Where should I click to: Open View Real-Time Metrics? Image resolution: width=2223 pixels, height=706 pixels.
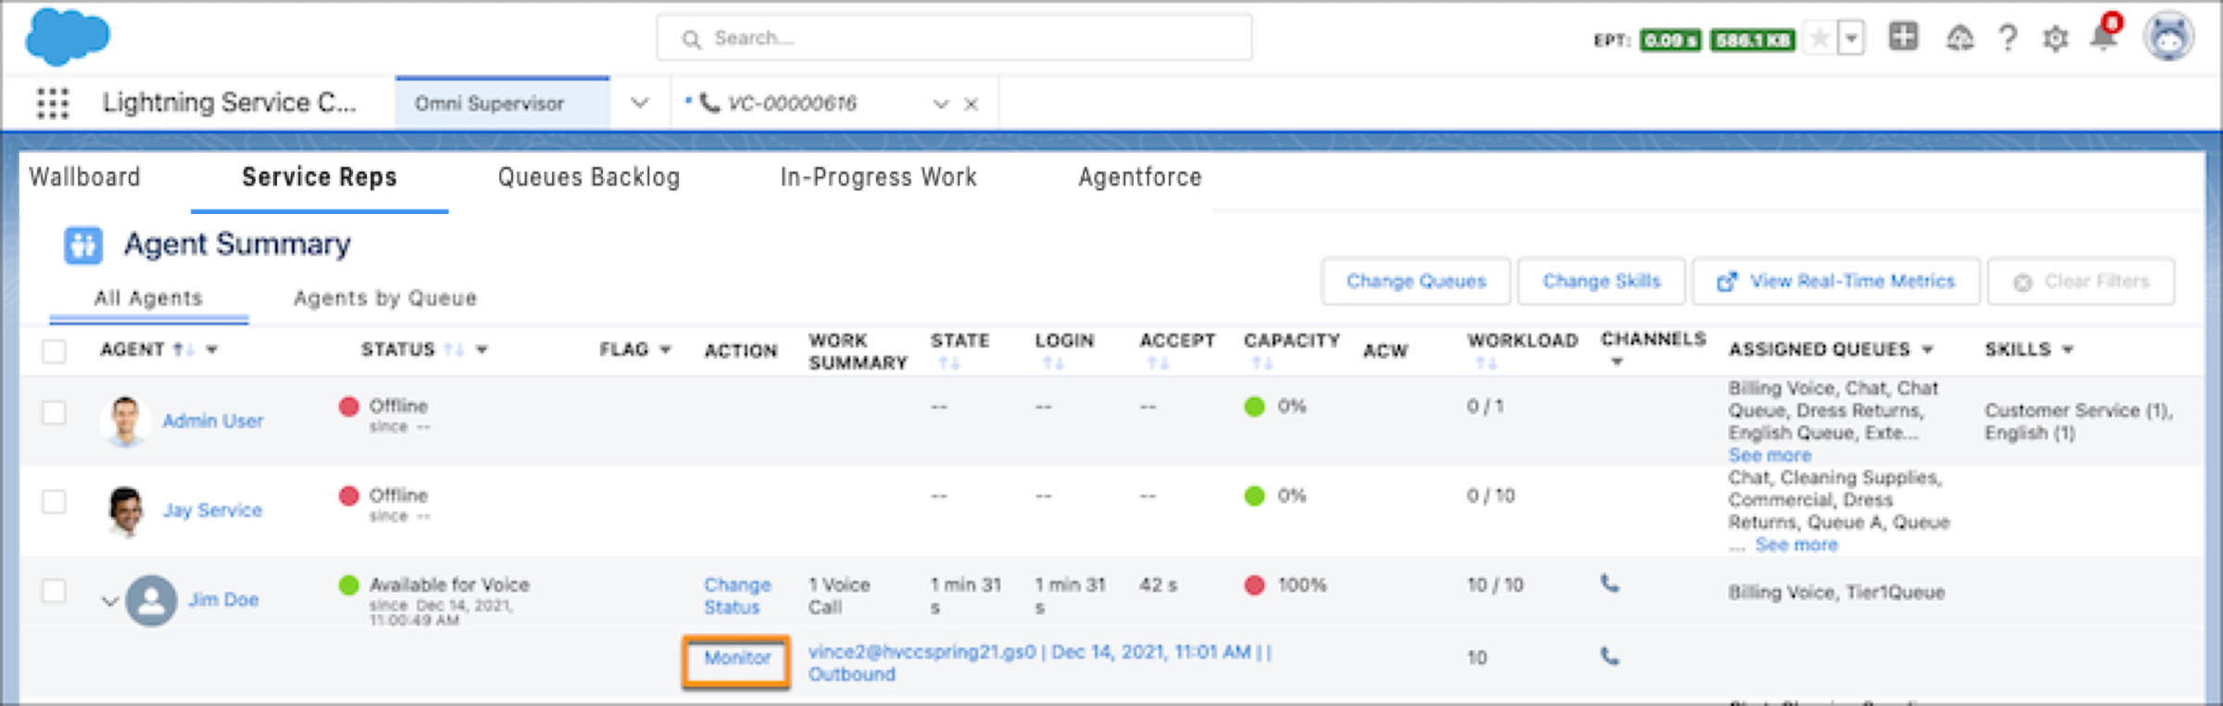pyautogui.click(x=1836, y=282)
